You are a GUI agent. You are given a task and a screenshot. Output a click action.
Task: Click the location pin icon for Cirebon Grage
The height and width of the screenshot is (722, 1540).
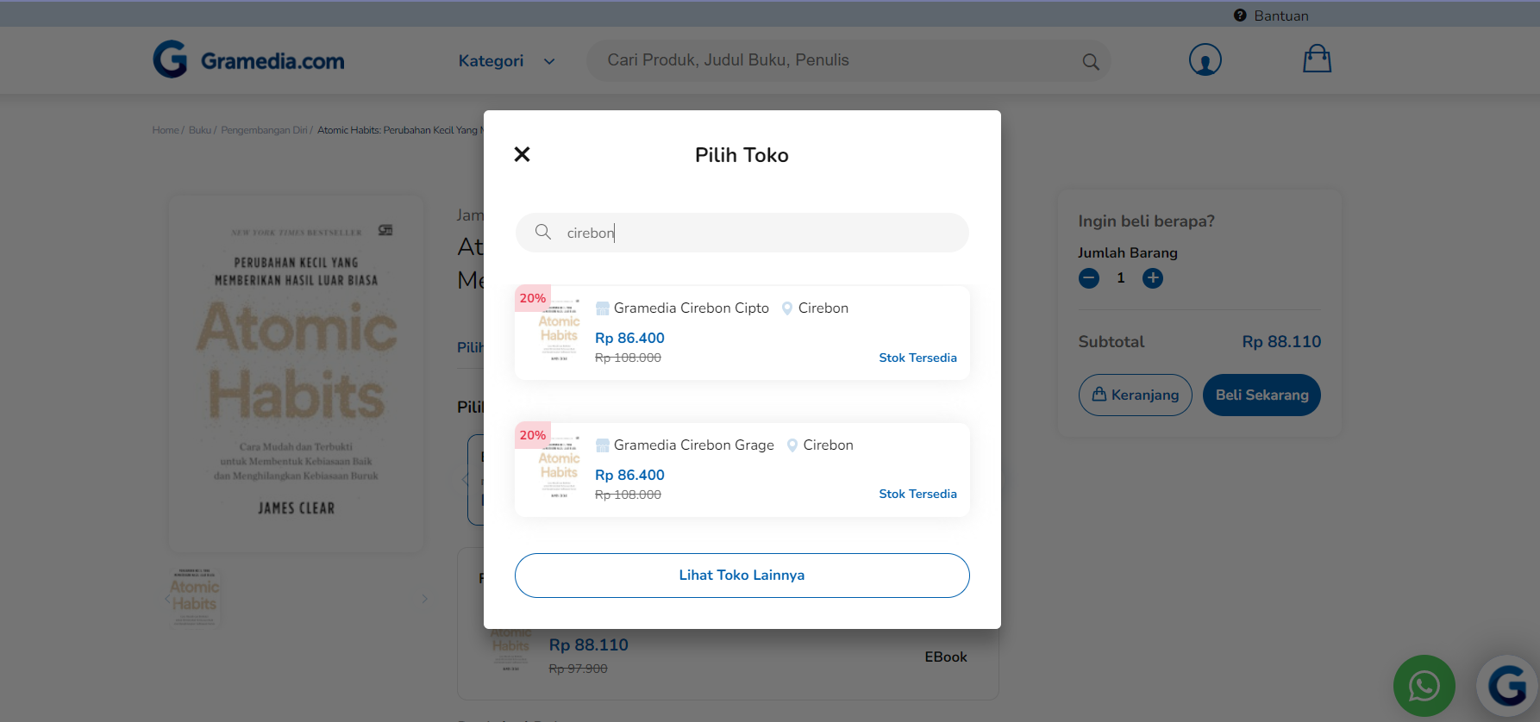pos(792,445)
